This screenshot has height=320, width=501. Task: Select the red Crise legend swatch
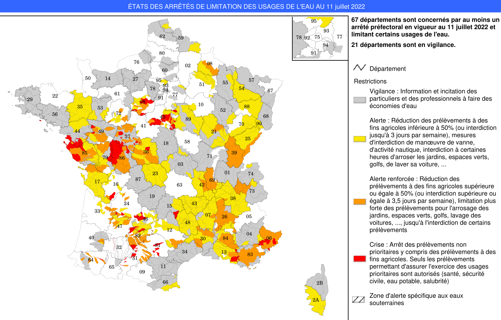point(360,259)
